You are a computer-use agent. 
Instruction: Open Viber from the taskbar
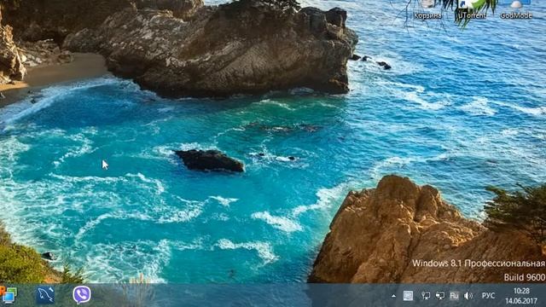click(x=82, y=295)
